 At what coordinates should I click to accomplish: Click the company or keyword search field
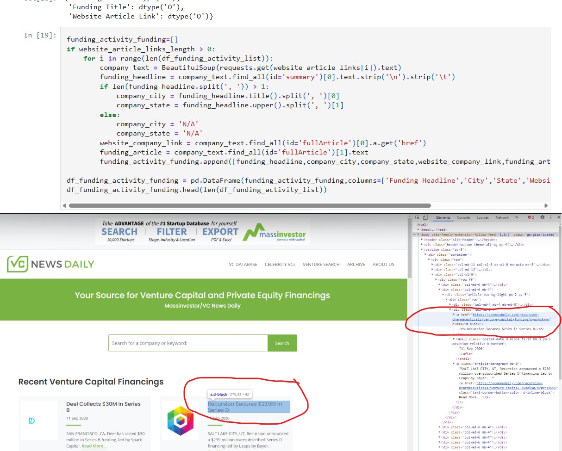click(x=188, y=343)
